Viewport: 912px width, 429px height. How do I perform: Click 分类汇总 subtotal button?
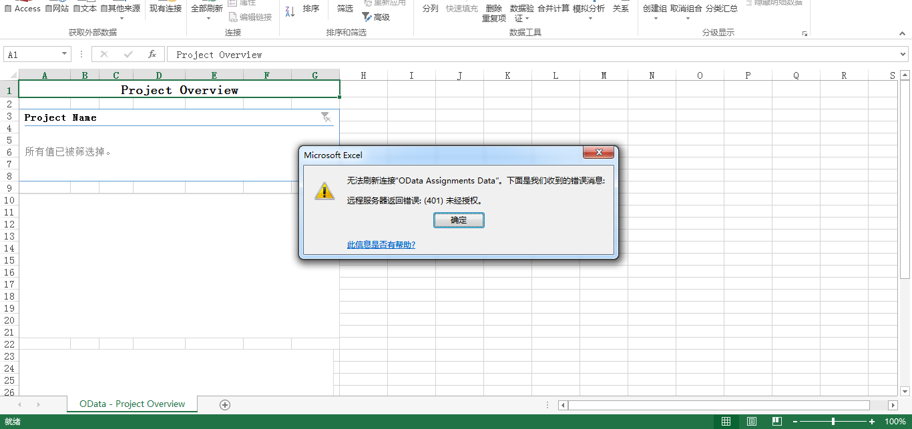point(722,9)
